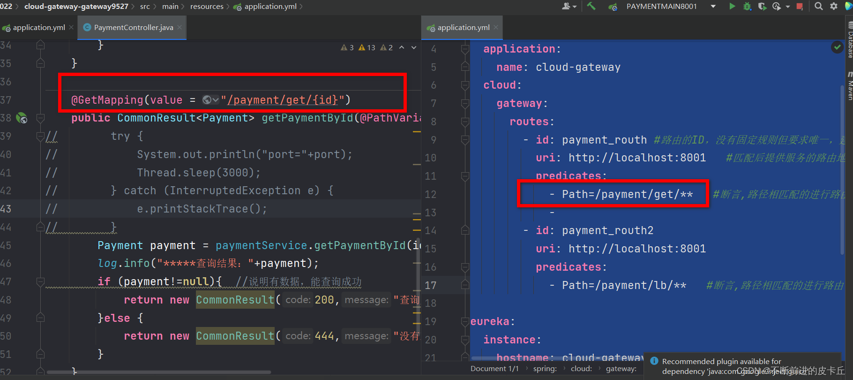Click line number 43 in the left gutter
The width and height of the screenshot is (853, 380).
click(6, 209)
